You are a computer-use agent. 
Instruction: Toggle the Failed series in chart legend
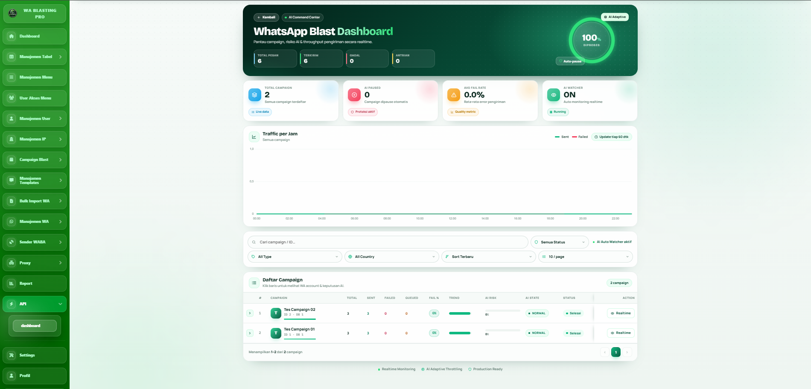point(580,137)
